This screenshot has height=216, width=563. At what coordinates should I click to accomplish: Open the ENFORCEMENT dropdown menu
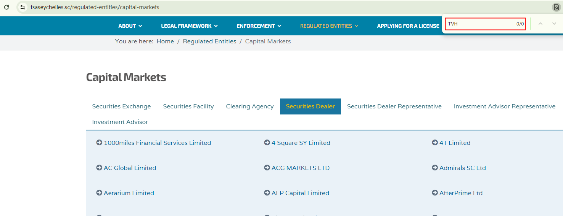[259, 26]
